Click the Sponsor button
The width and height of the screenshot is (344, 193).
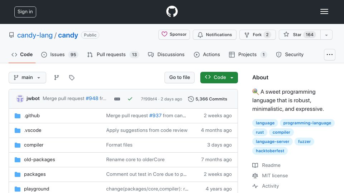click(174, 35)
